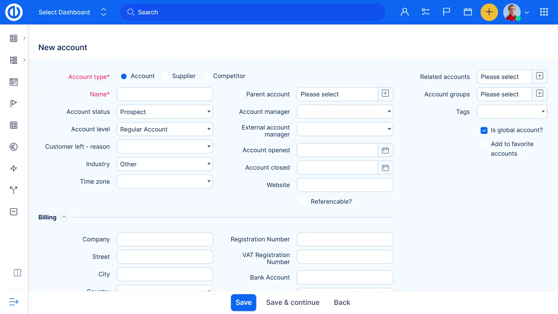Select the Competitor account type
This screenshot has height=314, width=558.
pyautogui.click(x=206, y=76)
